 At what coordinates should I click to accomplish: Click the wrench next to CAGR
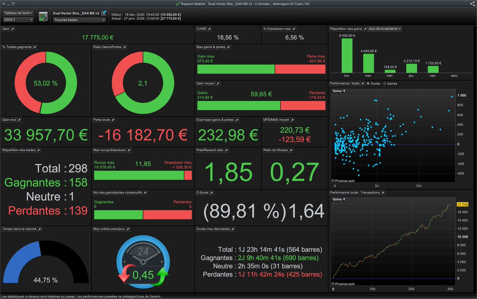coord(209,29)
